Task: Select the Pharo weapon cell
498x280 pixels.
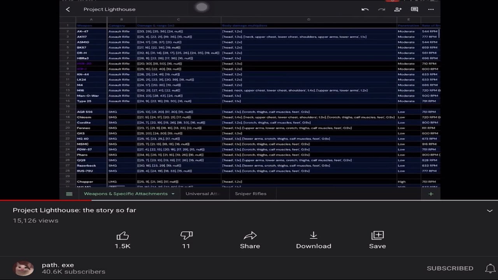Action: (91, 155)
